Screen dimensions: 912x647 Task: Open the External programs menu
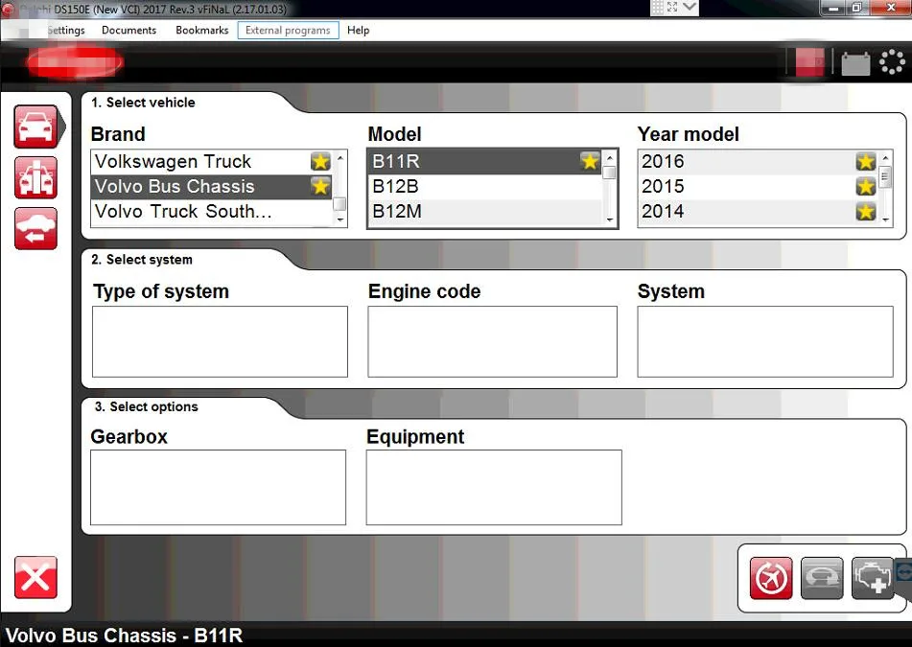288,31
